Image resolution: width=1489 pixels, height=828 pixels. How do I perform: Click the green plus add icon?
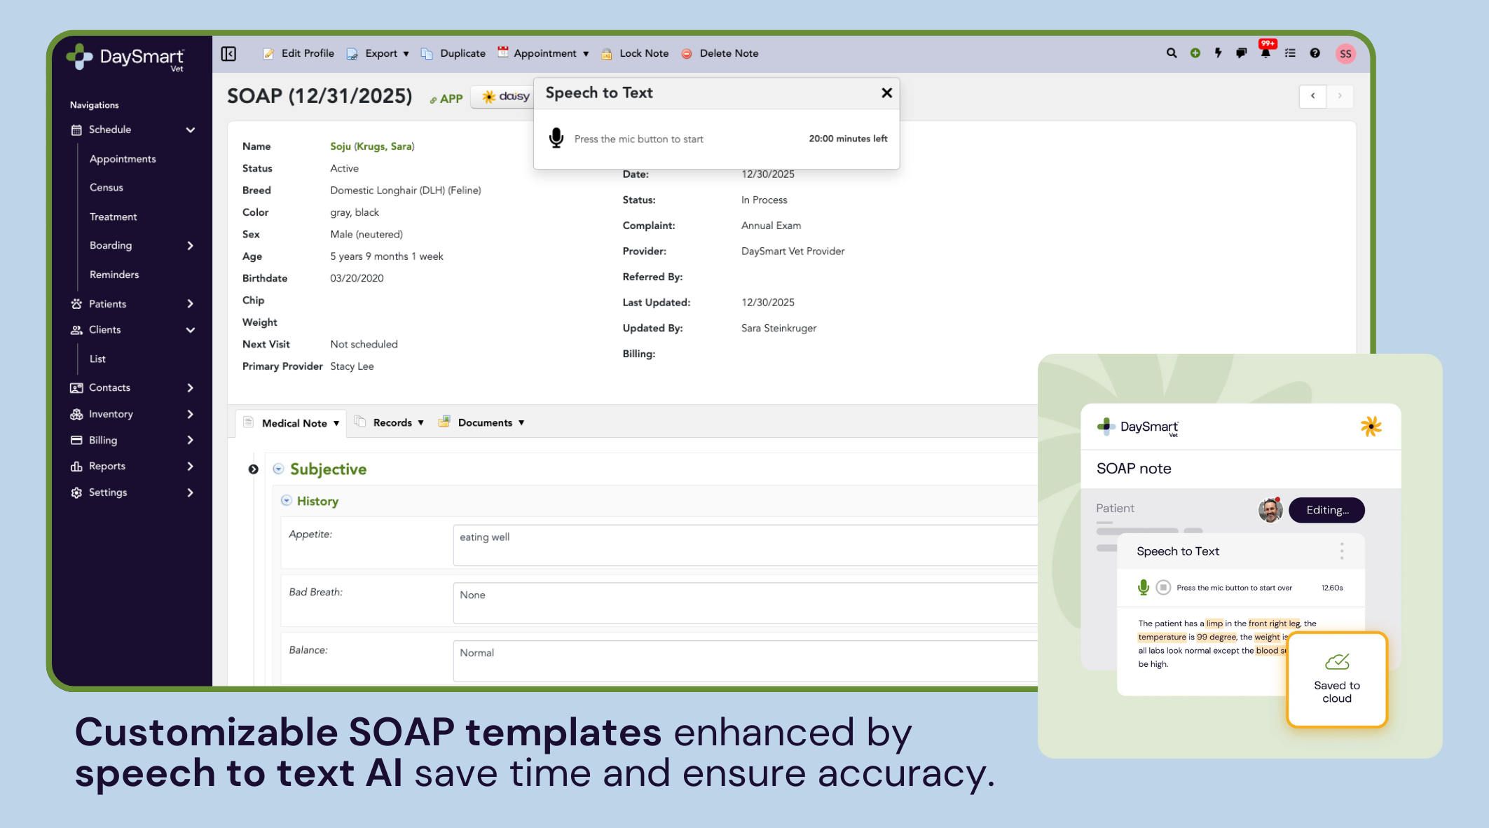coord(1195,53)
